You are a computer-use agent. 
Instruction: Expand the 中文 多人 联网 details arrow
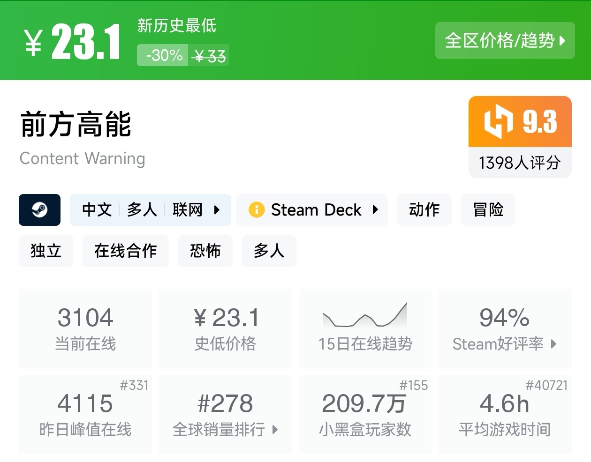217,210
